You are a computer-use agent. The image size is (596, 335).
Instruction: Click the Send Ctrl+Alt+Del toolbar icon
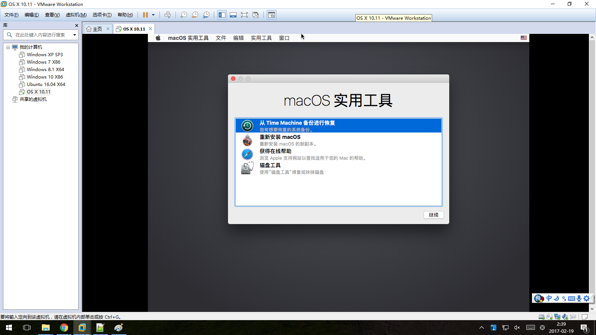click(x=168, y=15)
